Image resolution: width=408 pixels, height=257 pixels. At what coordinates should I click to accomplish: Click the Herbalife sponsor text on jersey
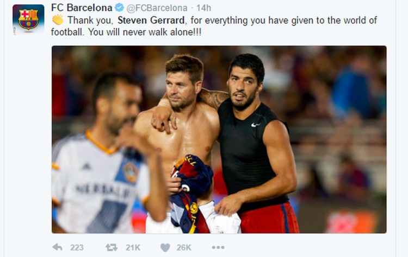click(104, 191)
